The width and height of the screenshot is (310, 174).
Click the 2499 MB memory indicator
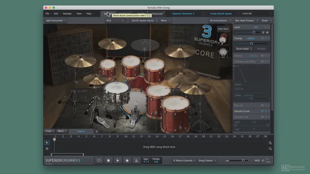coord(247,14)
